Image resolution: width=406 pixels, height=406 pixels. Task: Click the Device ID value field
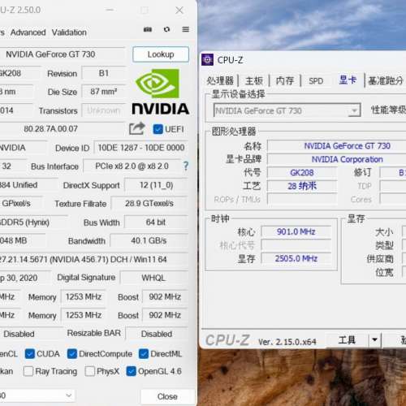(x=141, y=148)
